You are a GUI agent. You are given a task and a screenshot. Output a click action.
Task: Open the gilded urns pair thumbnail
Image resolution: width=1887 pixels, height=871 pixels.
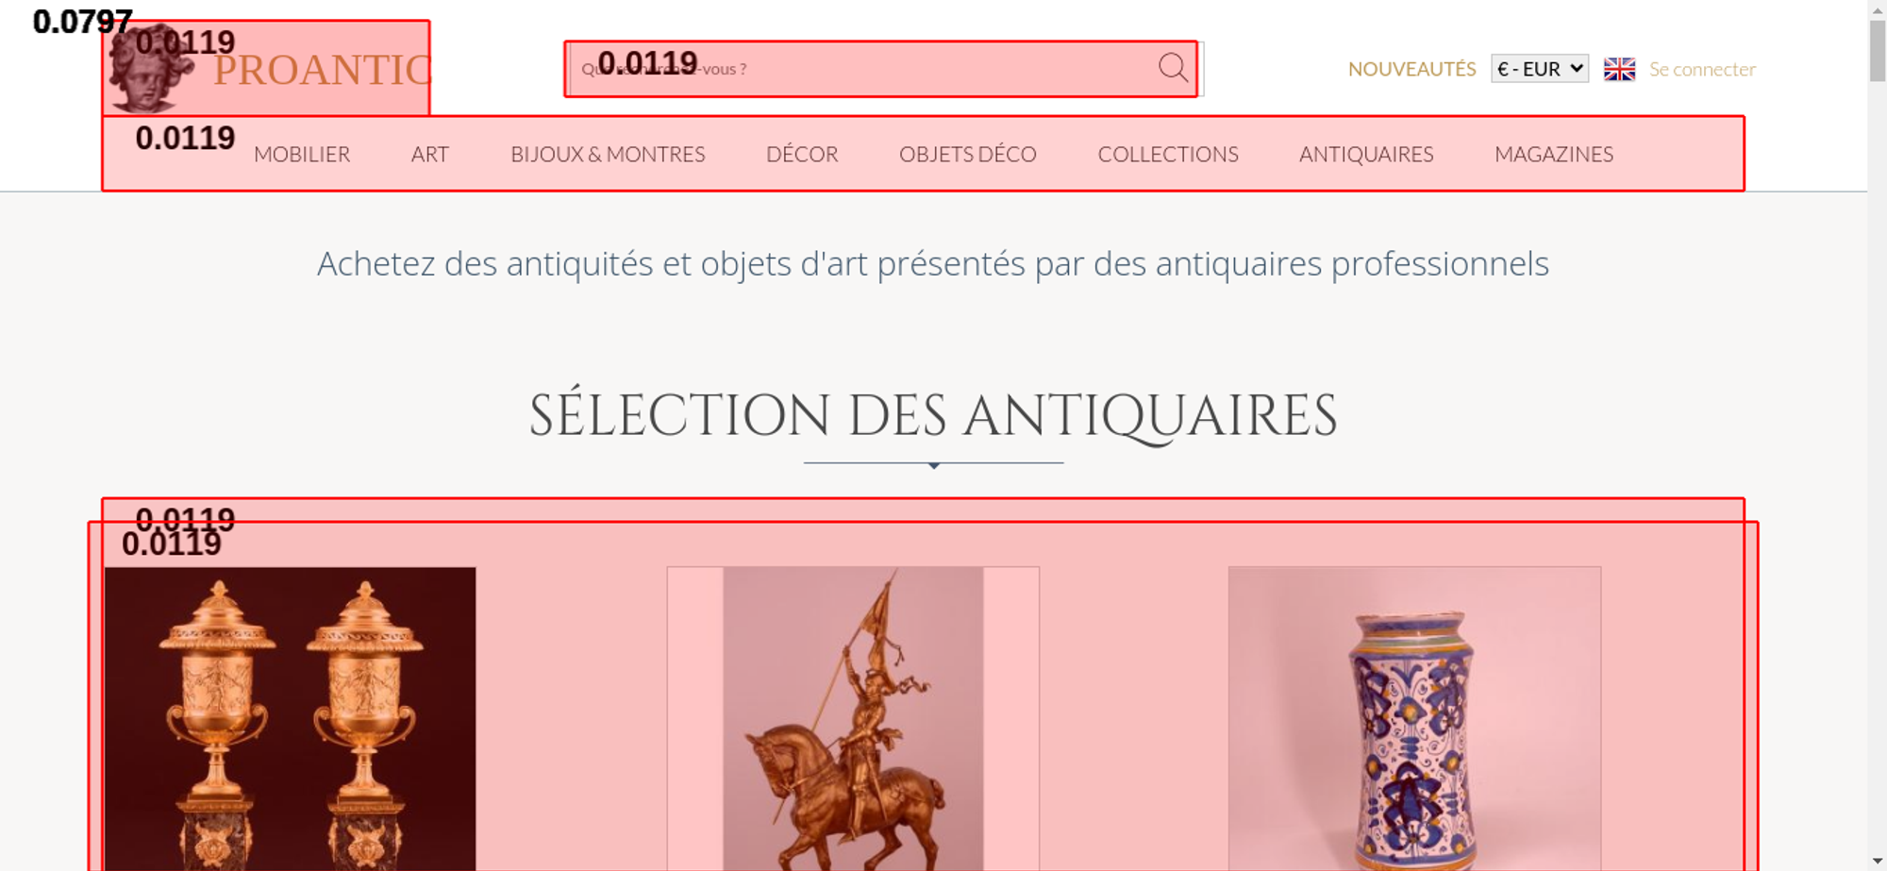(291, 719)
